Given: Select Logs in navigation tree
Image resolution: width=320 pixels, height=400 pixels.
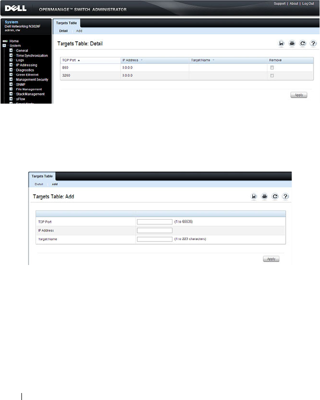Looking at the screenshot, I should pos(20,60).
